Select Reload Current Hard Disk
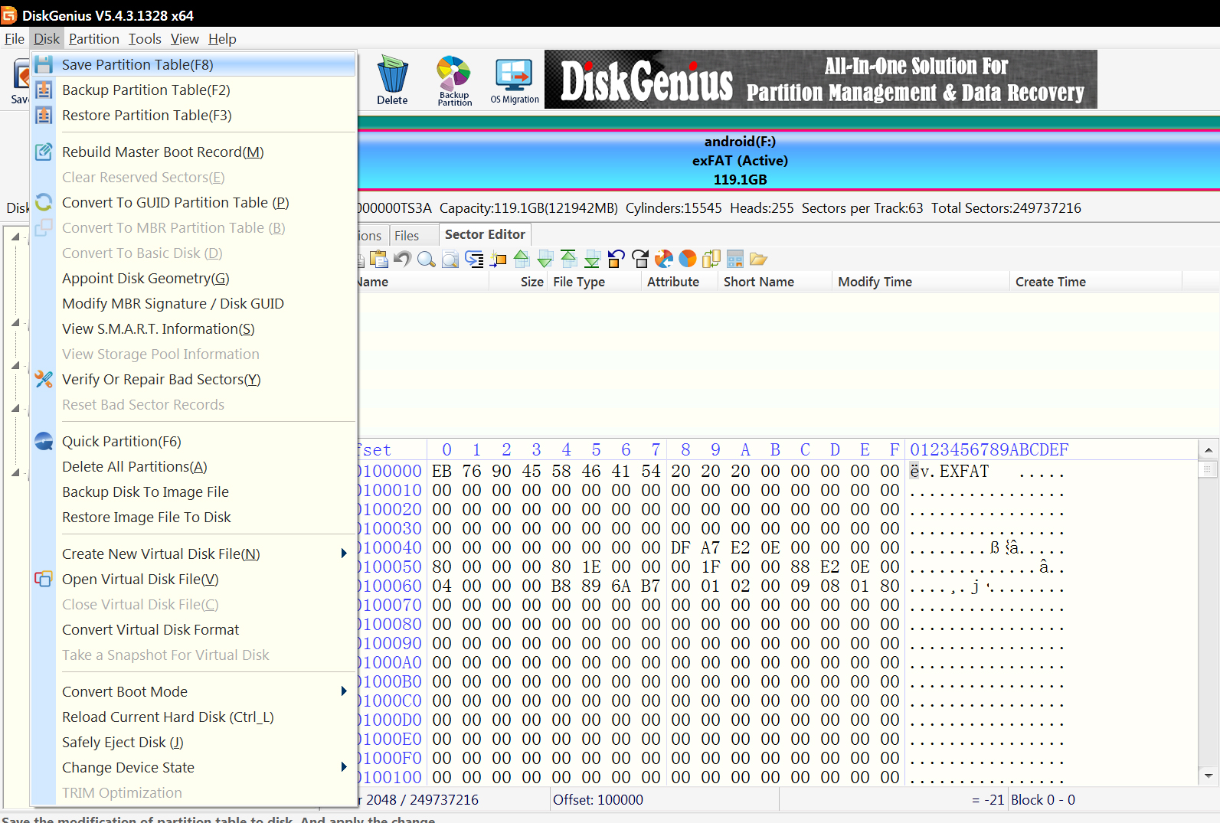Viewport: 1220px width, 823px height. click(x=194, y=717)
